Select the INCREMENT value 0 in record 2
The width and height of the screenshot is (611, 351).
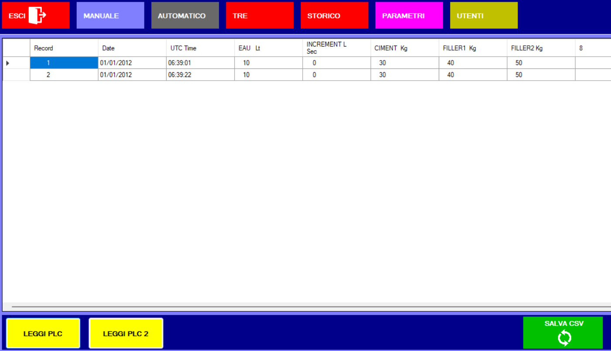click(337, 75)
